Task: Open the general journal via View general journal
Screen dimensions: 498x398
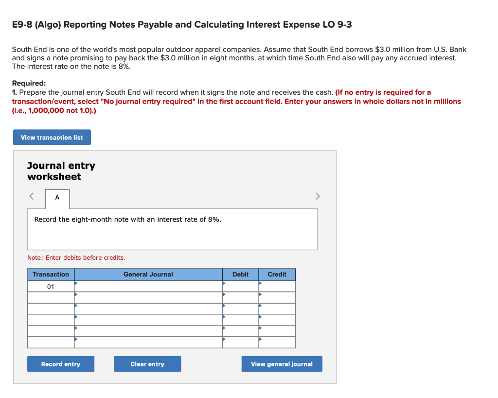Action: tap(282, 363)
